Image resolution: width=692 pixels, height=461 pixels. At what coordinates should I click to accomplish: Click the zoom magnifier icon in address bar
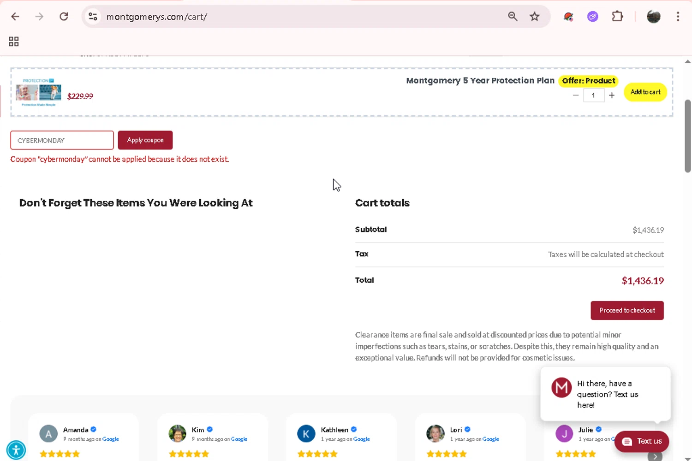513,17
